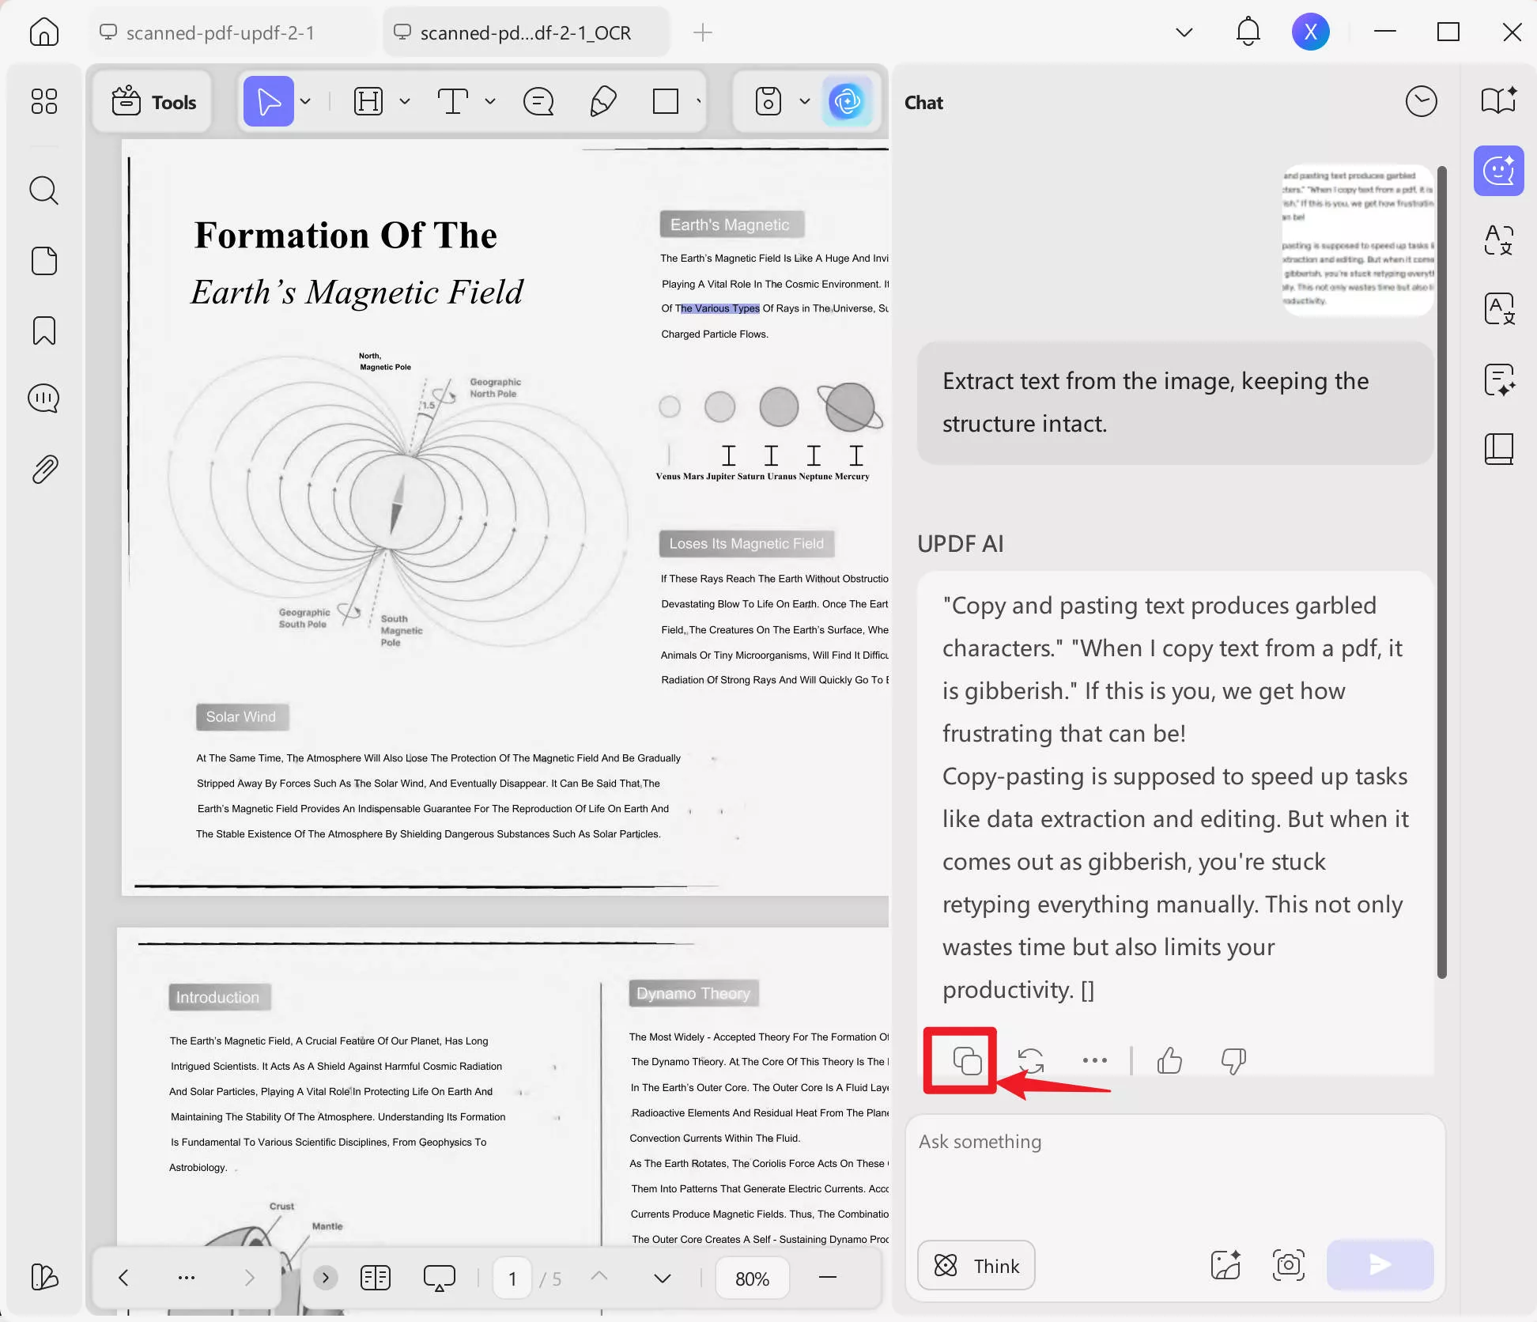Expand the text tool dropdown arrow
This screenshot has width=1537, height=1322.
pos(490,102)
